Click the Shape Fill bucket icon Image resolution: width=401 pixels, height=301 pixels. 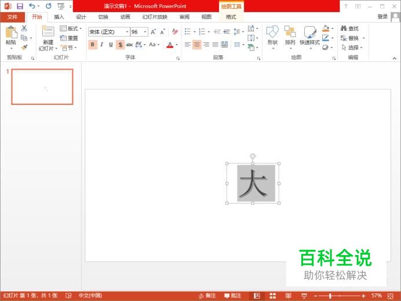[x=326, y=28]
